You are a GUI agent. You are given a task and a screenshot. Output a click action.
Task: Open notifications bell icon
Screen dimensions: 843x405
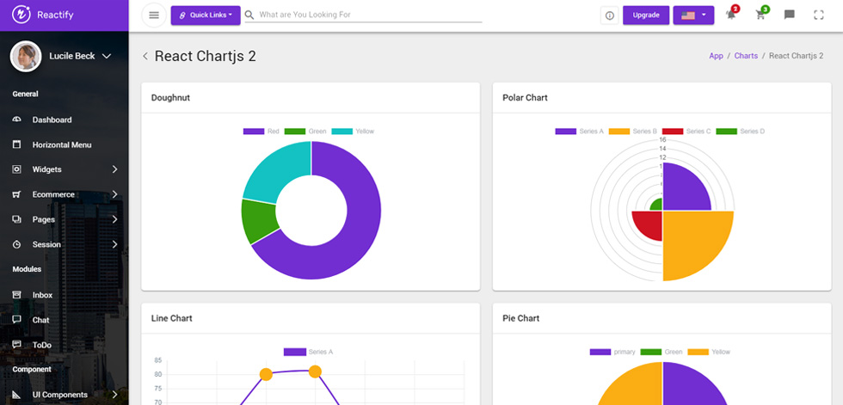click(x=730, y=15)
